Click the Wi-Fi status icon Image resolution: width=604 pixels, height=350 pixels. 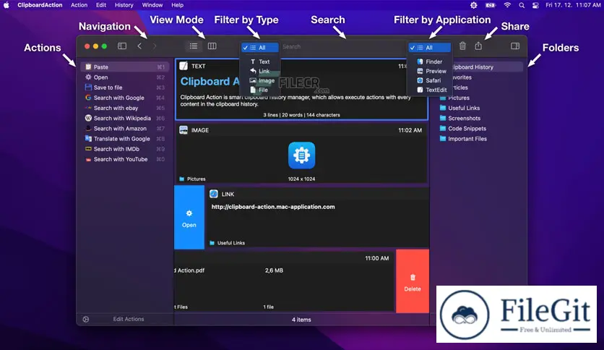click(507, 5)
